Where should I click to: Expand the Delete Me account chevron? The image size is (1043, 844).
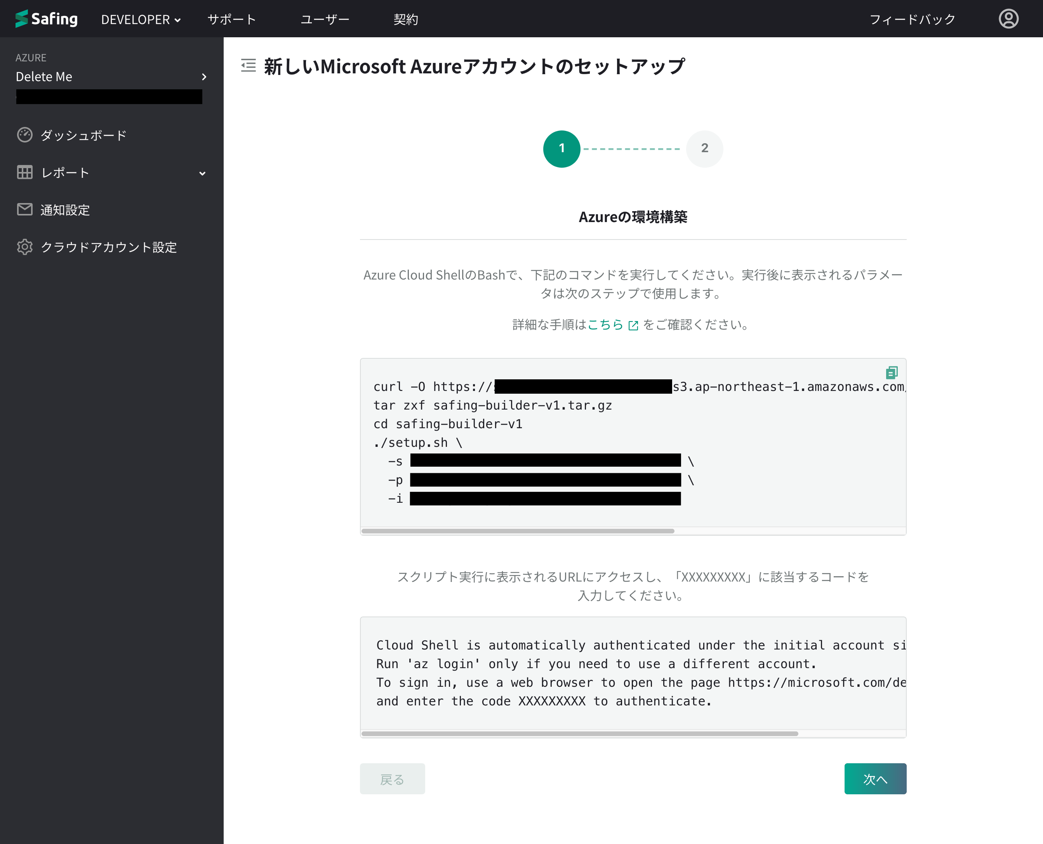204,77
